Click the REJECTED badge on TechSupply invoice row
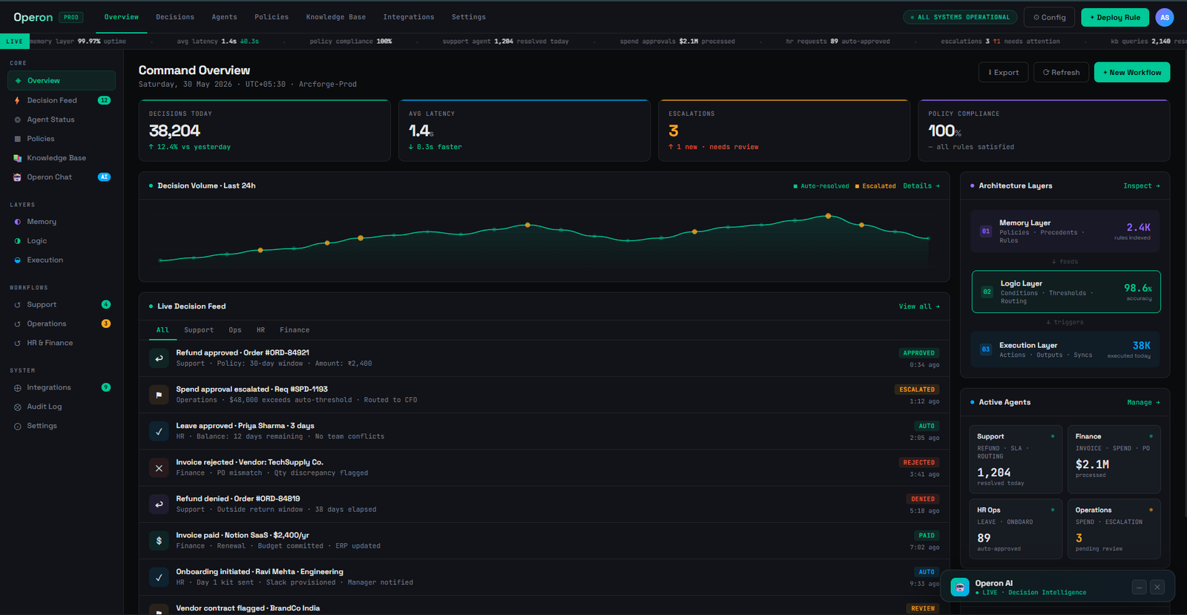 [918, 462]
